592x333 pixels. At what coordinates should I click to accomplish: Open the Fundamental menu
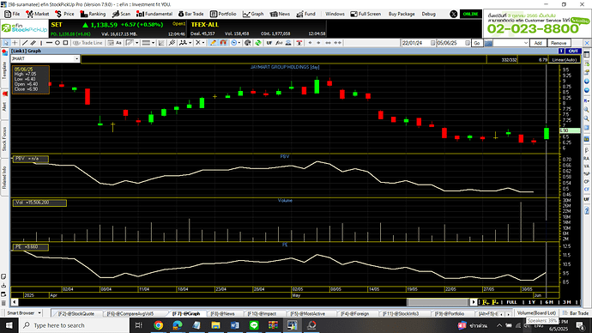click(x=154, y=14)
